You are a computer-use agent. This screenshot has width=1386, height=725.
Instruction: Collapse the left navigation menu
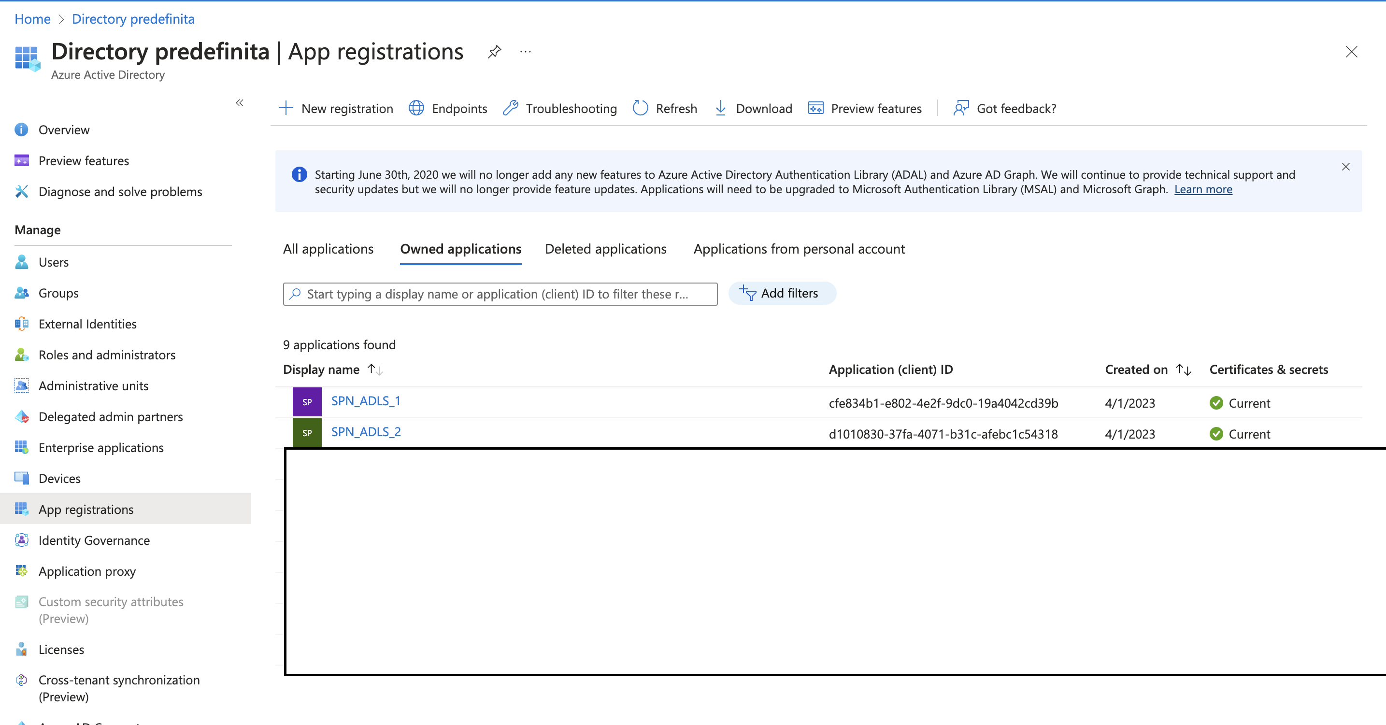(240, 103)
